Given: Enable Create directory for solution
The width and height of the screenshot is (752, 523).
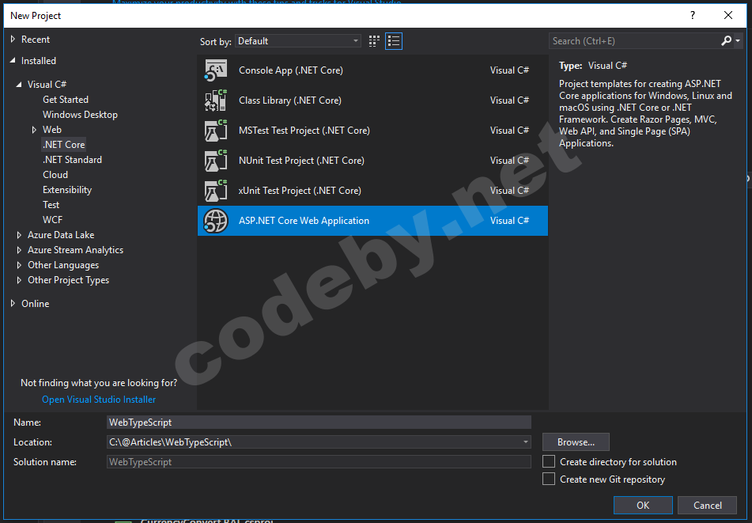Looking at the screenshot, I should pos(549,461).
